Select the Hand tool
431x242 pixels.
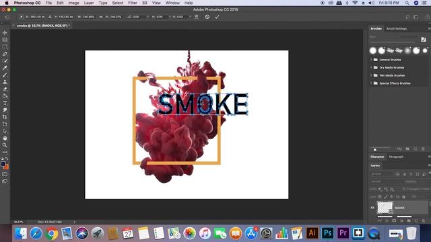pos(5,138)
